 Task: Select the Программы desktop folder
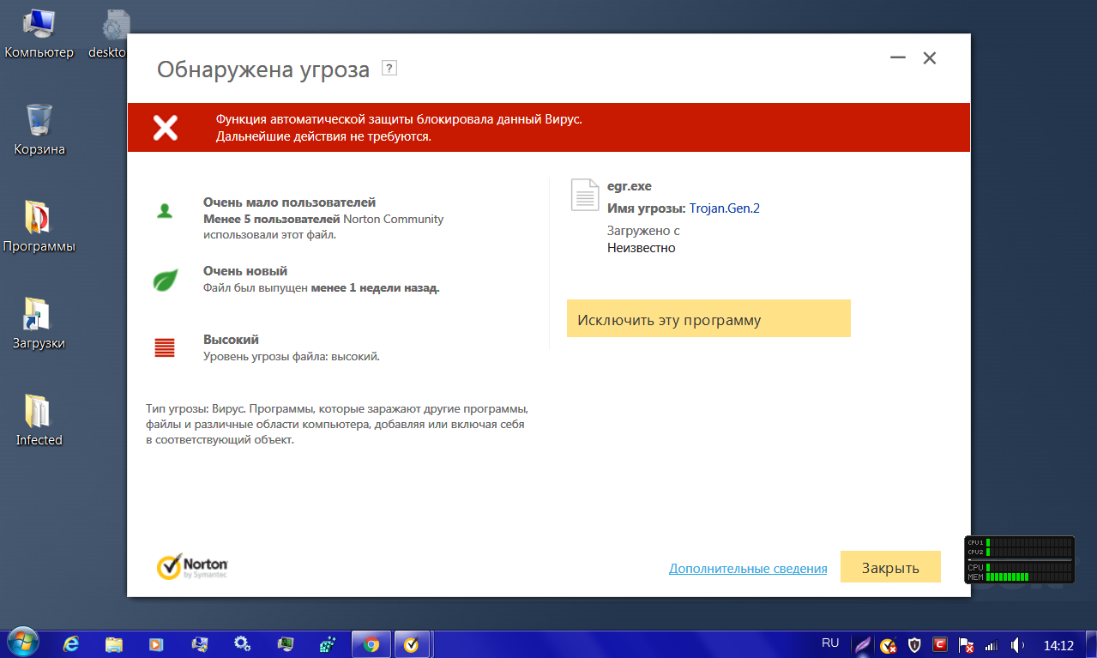click(x=39, y=227)
